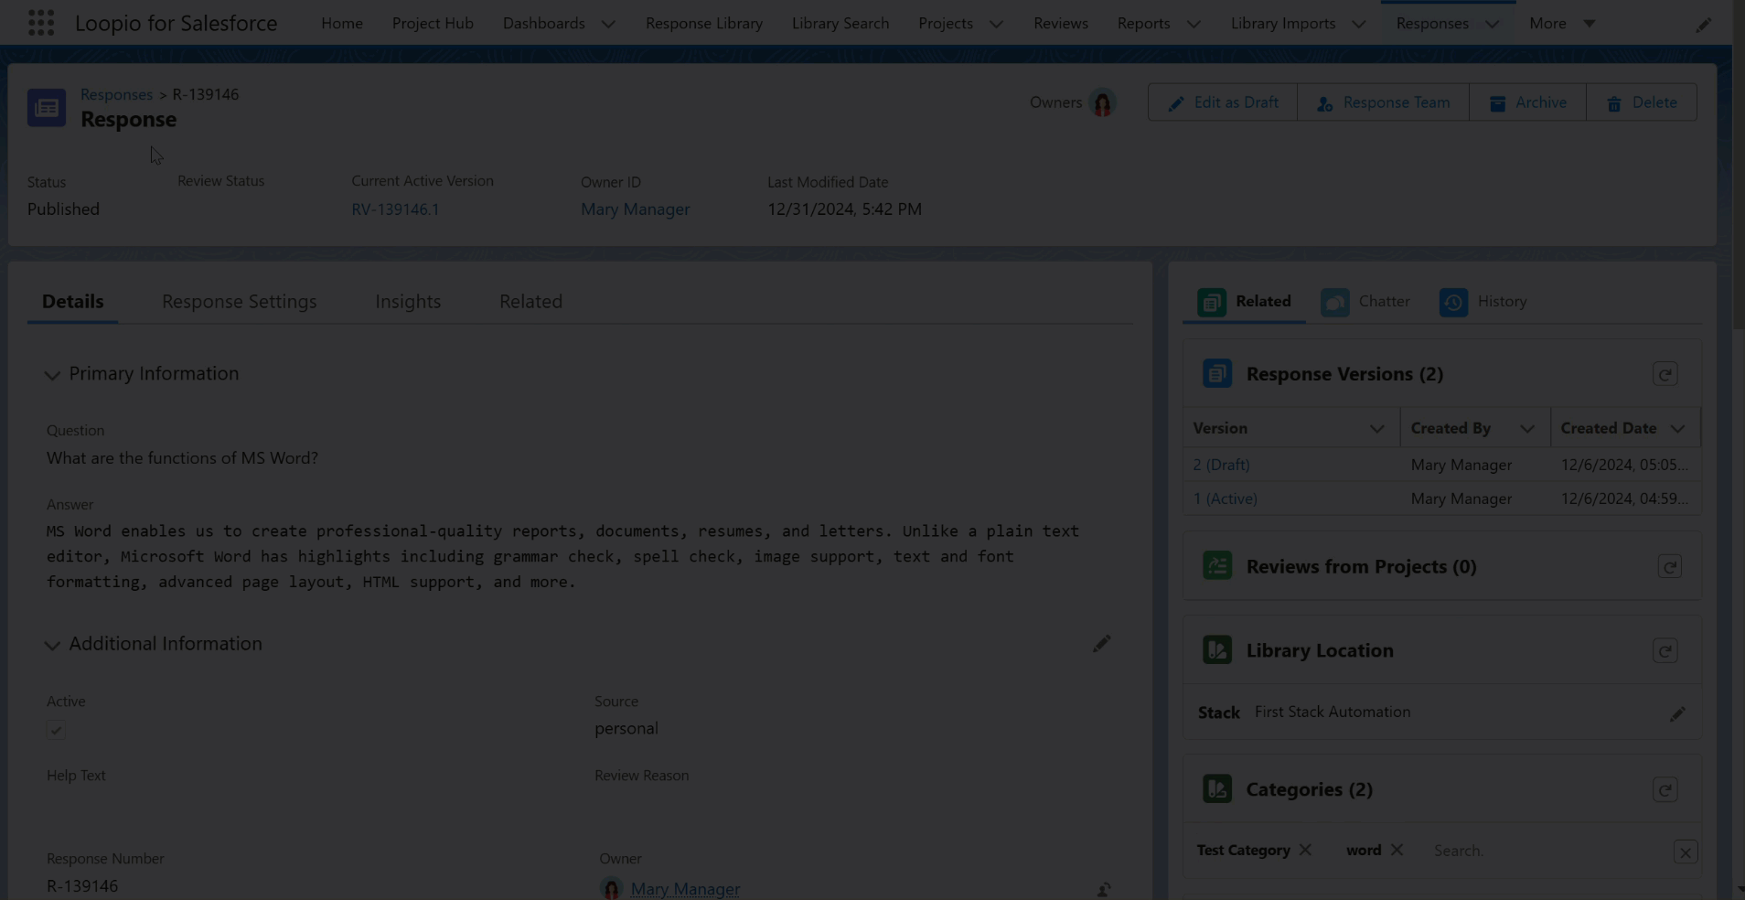The image size is (1745, 900).
Task: Clear the categories search box
Action: click(x=1686, y=852)
